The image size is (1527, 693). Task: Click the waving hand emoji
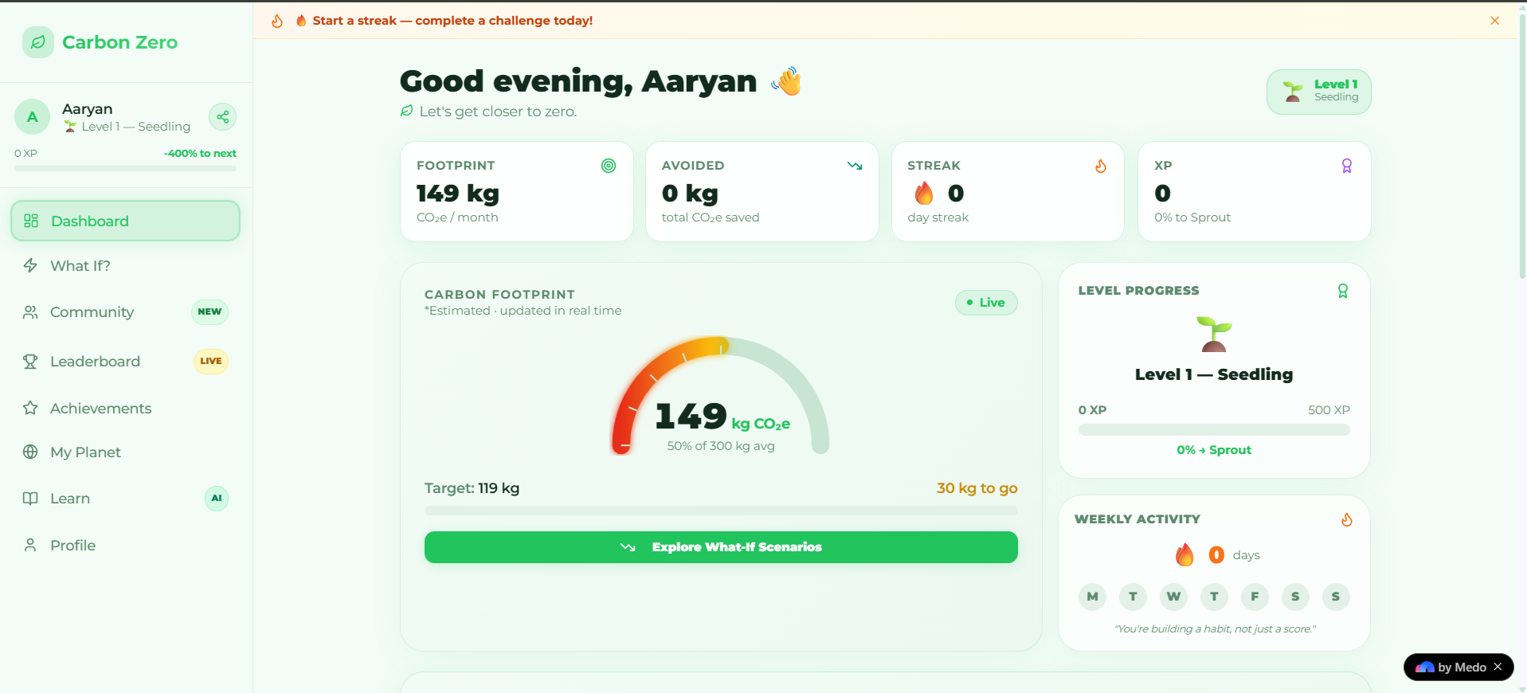786,80
